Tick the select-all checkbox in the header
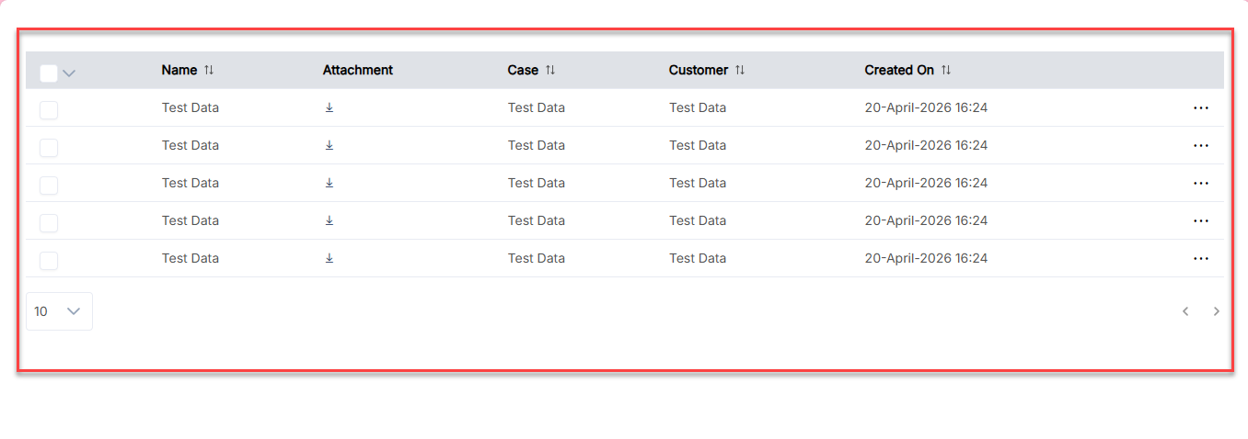 (x=49, y=73)
